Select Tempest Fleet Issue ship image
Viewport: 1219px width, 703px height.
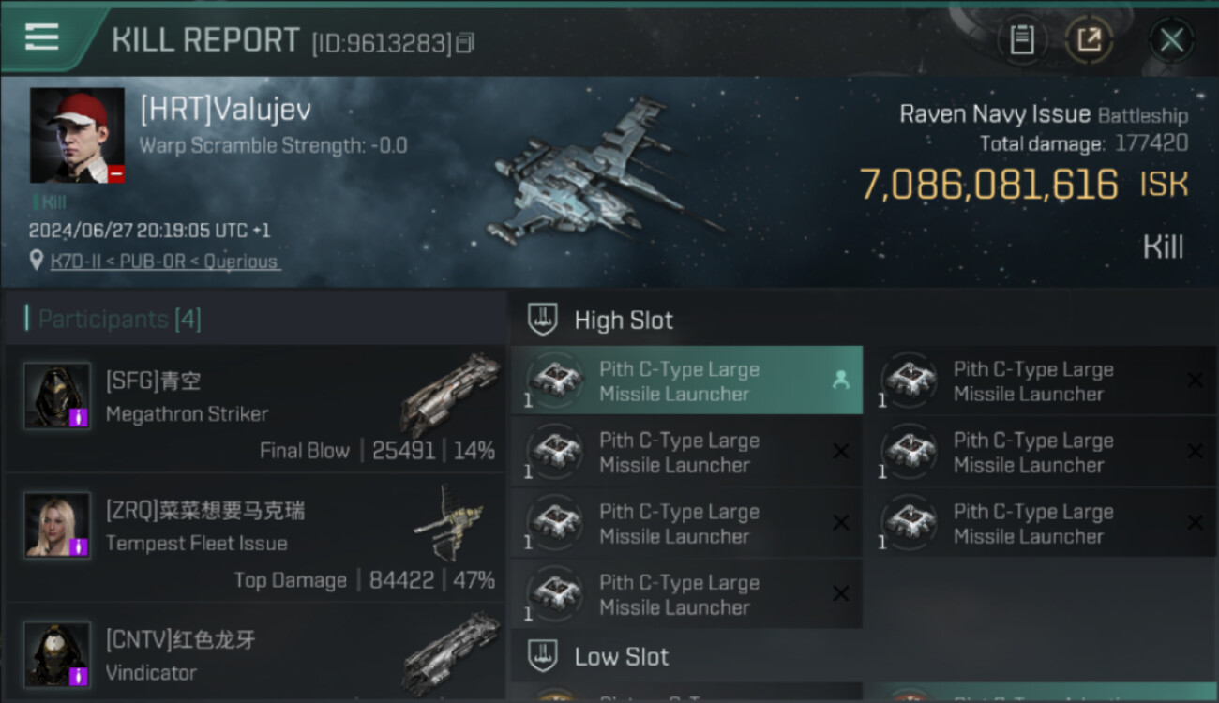click(x=450, y=521)
